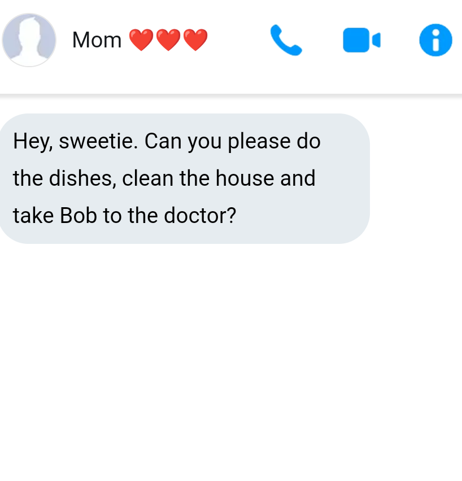Open the contact name "Mom" in the header

pos(97,40)
